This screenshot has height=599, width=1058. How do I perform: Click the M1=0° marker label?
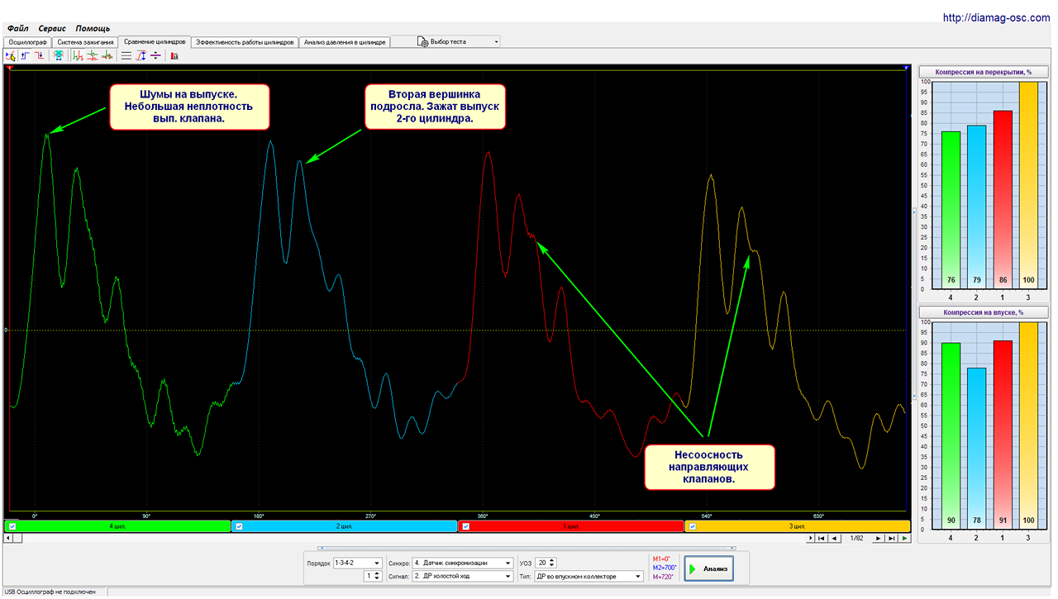pos(661,559)
